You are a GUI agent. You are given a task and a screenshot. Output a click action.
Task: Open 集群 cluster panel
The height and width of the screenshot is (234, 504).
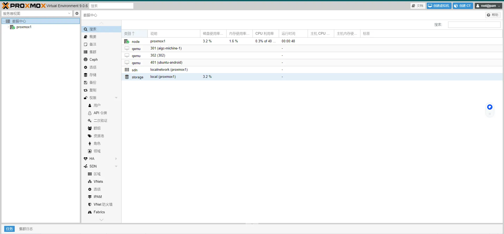[101, 52]
